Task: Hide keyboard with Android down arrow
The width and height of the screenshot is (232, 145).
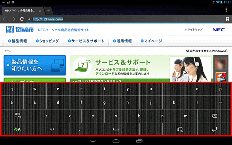Action: pos(93,141)
